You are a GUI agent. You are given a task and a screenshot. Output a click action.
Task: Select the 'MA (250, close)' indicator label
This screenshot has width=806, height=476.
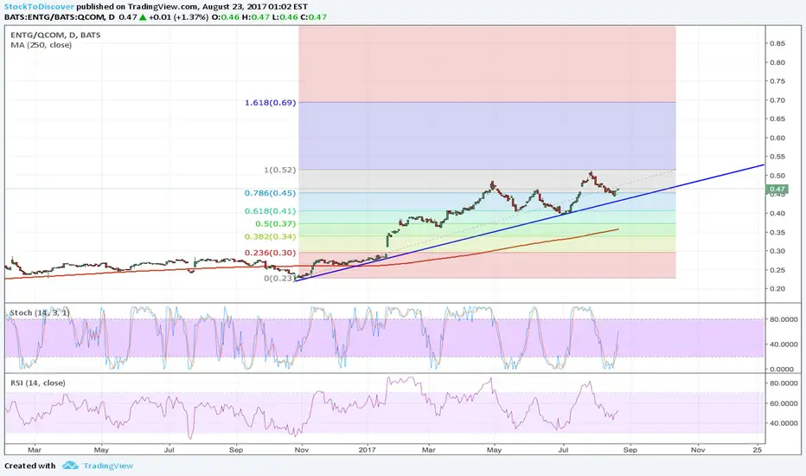point(42,45)
